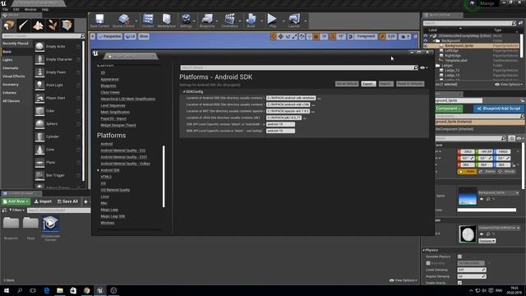Screen dimensions: 526x296
Task: Click Reset to Defaults button
Action: click(410, 84)
